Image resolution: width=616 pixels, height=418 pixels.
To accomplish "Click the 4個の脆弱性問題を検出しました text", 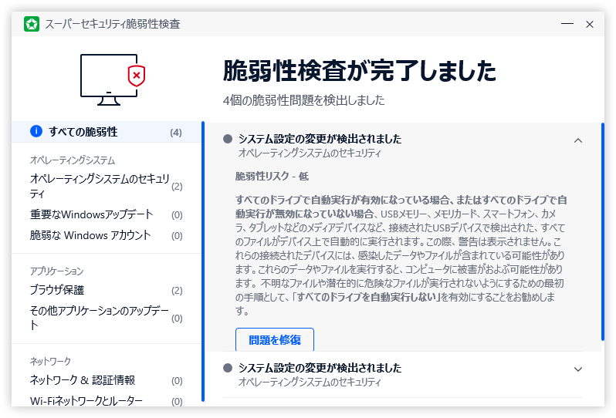I will coord(303,100).
